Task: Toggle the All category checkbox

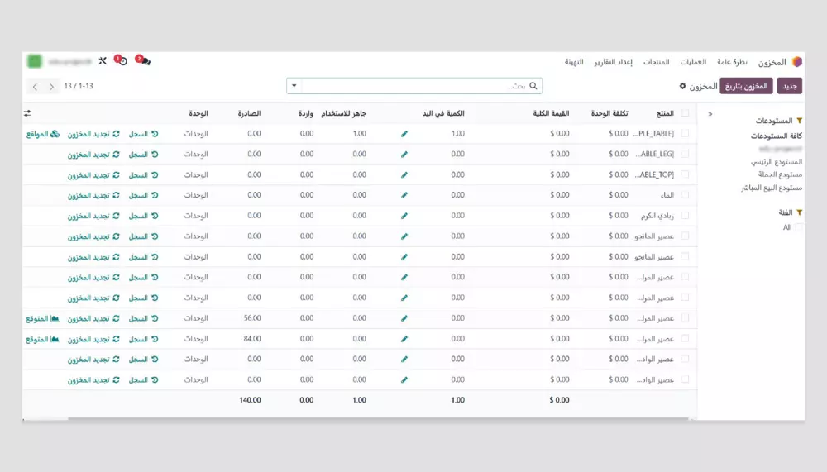Action: click(x=799, y=227)
